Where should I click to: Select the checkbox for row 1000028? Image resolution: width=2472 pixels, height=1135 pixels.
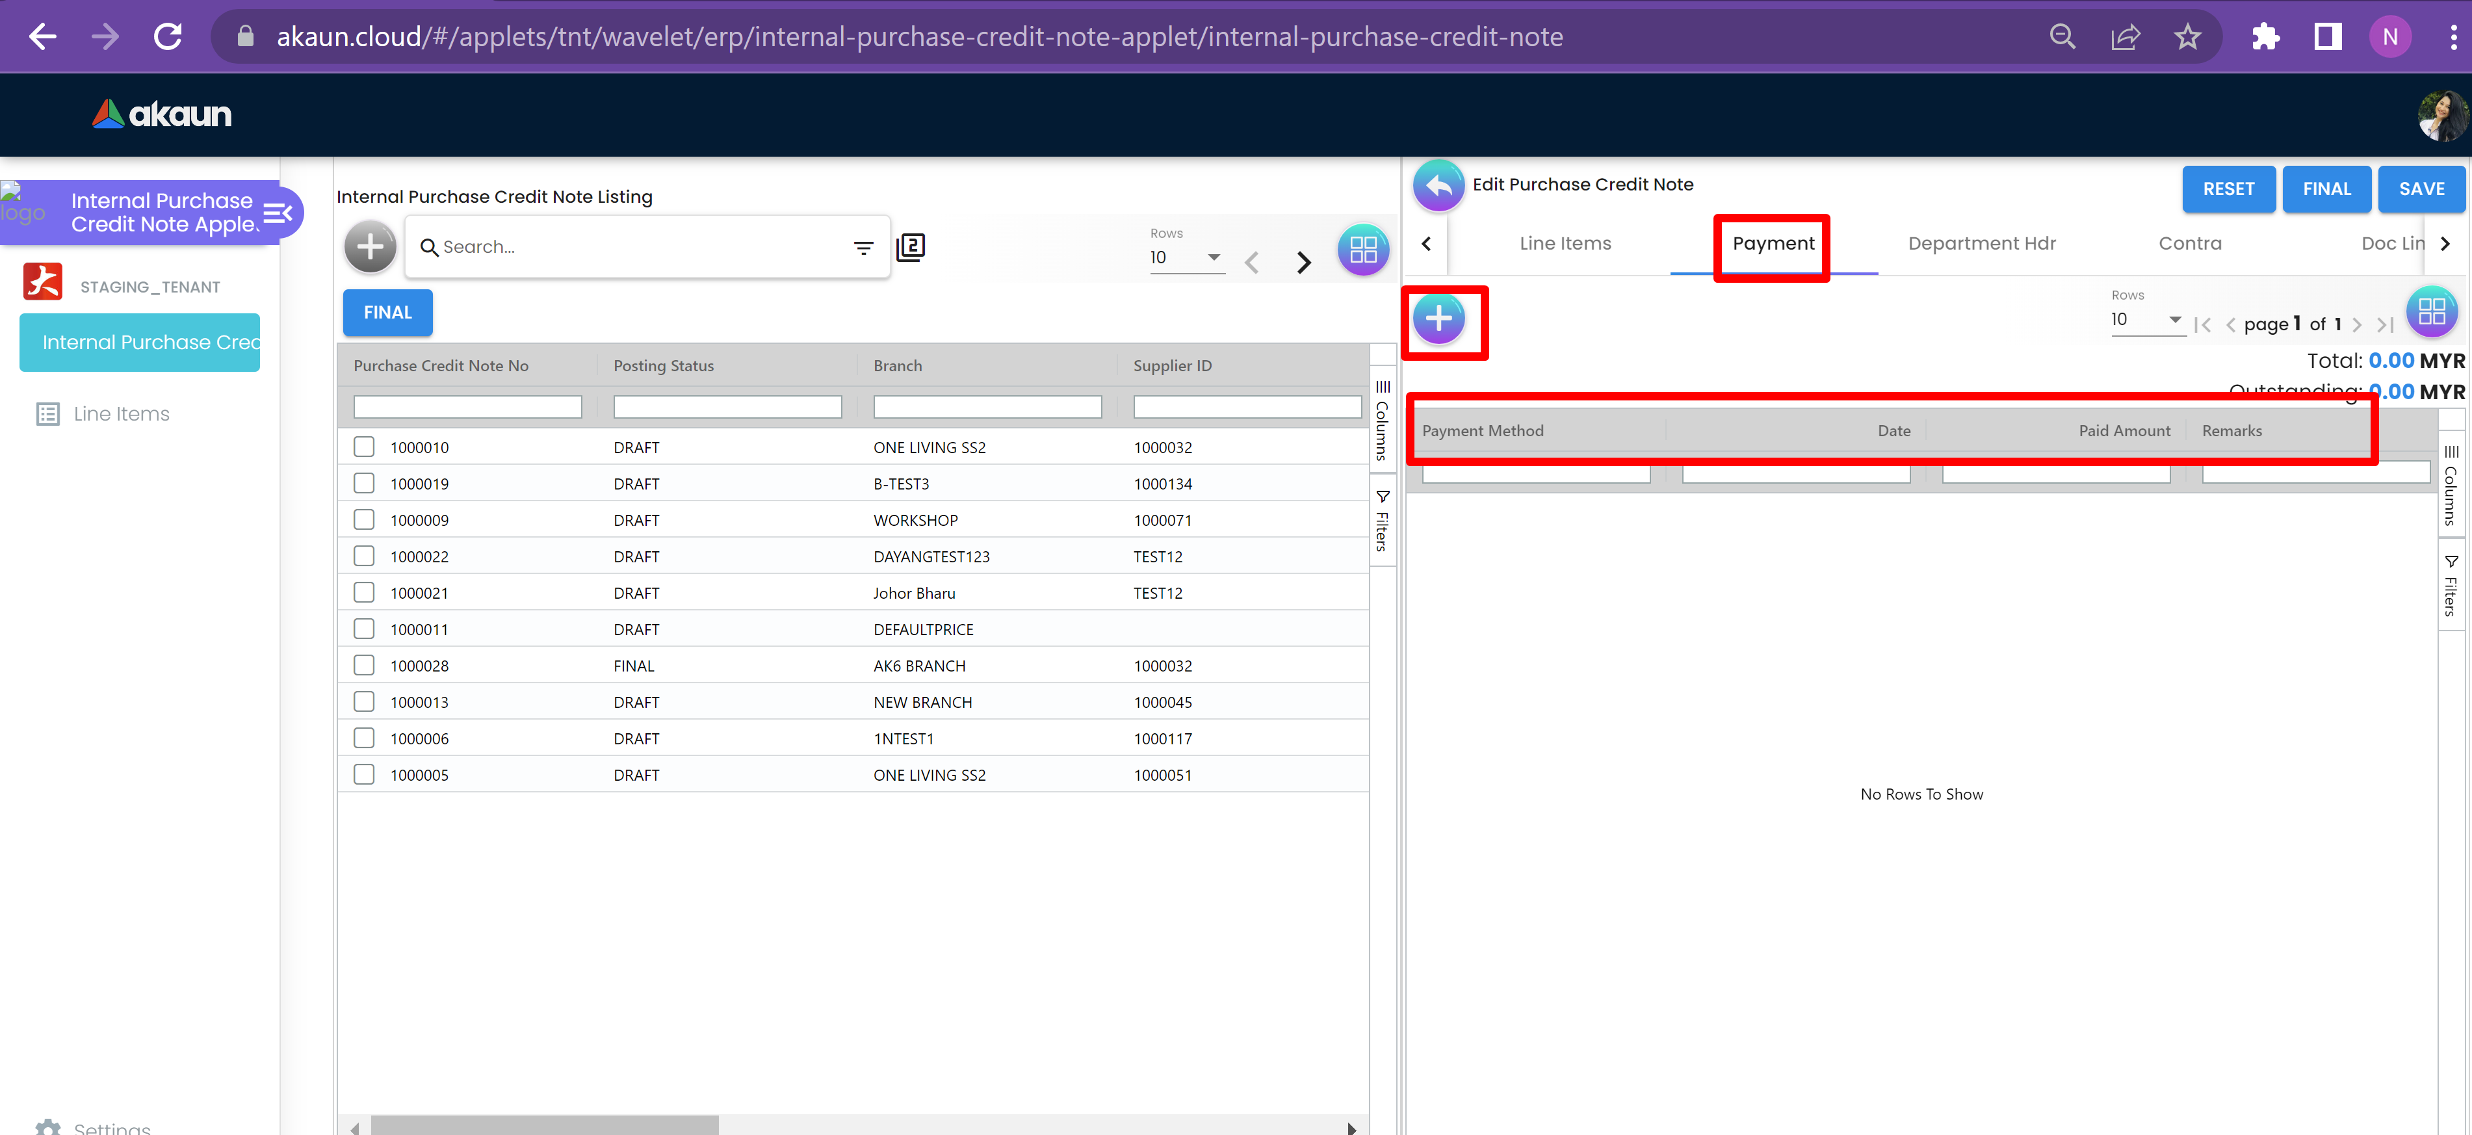[364, 665]
